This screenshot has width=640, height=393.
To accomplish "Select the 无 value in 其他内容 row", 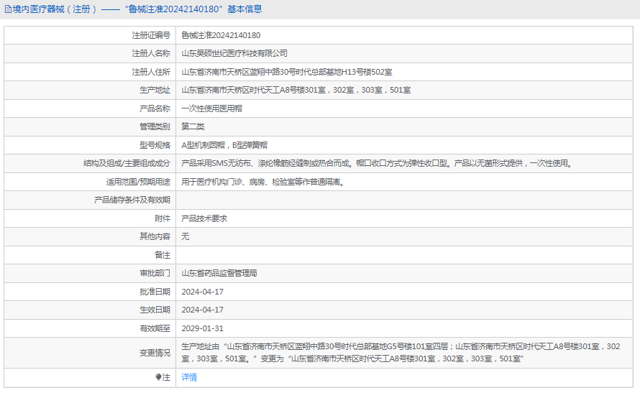I will (186, 236).
